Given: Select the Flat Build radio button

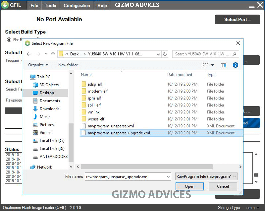Looking at the screenshot, I should click(x=9, y=39).
